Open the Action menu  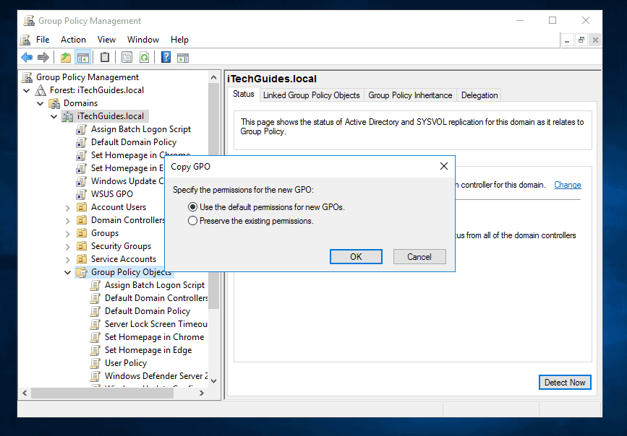(x=73, y=40)
